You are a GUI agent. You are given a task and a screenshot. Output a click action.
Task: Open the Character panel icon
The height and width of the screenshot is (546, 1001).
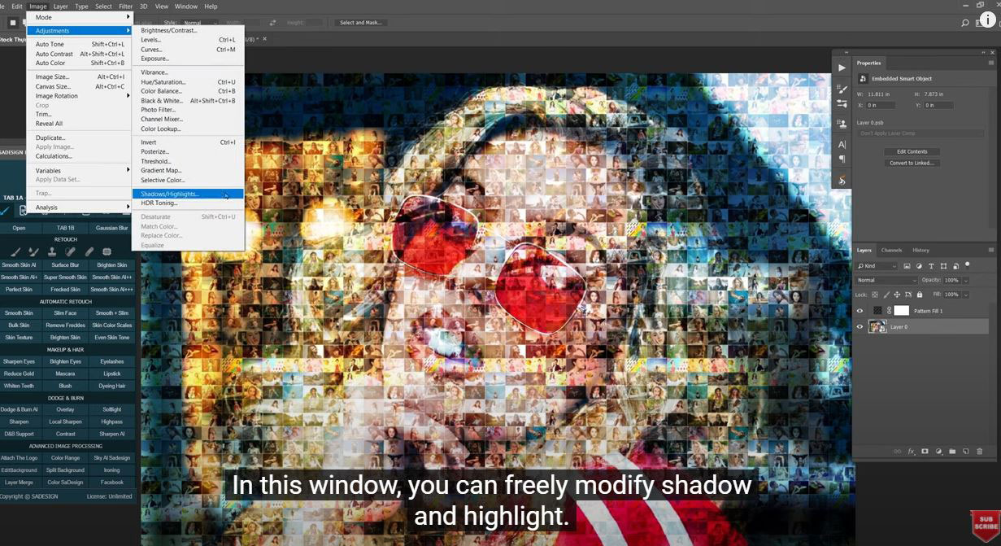click(842, 144)
